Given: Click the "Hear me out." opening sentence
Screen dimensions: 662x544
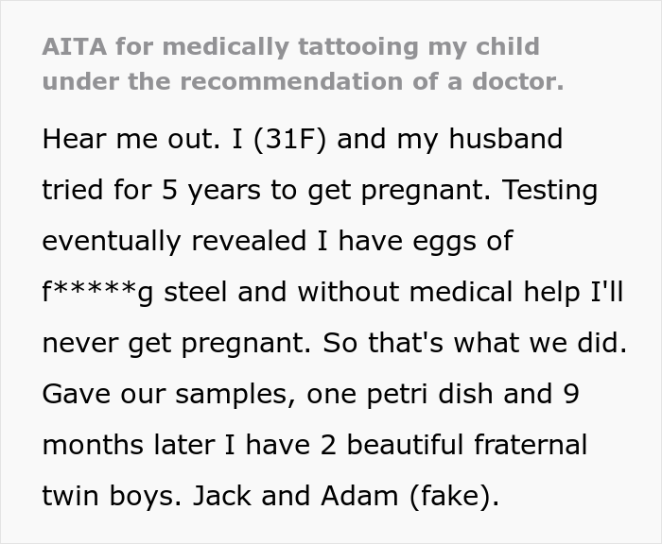Looking at the screenshot, I should coord(131,139).
